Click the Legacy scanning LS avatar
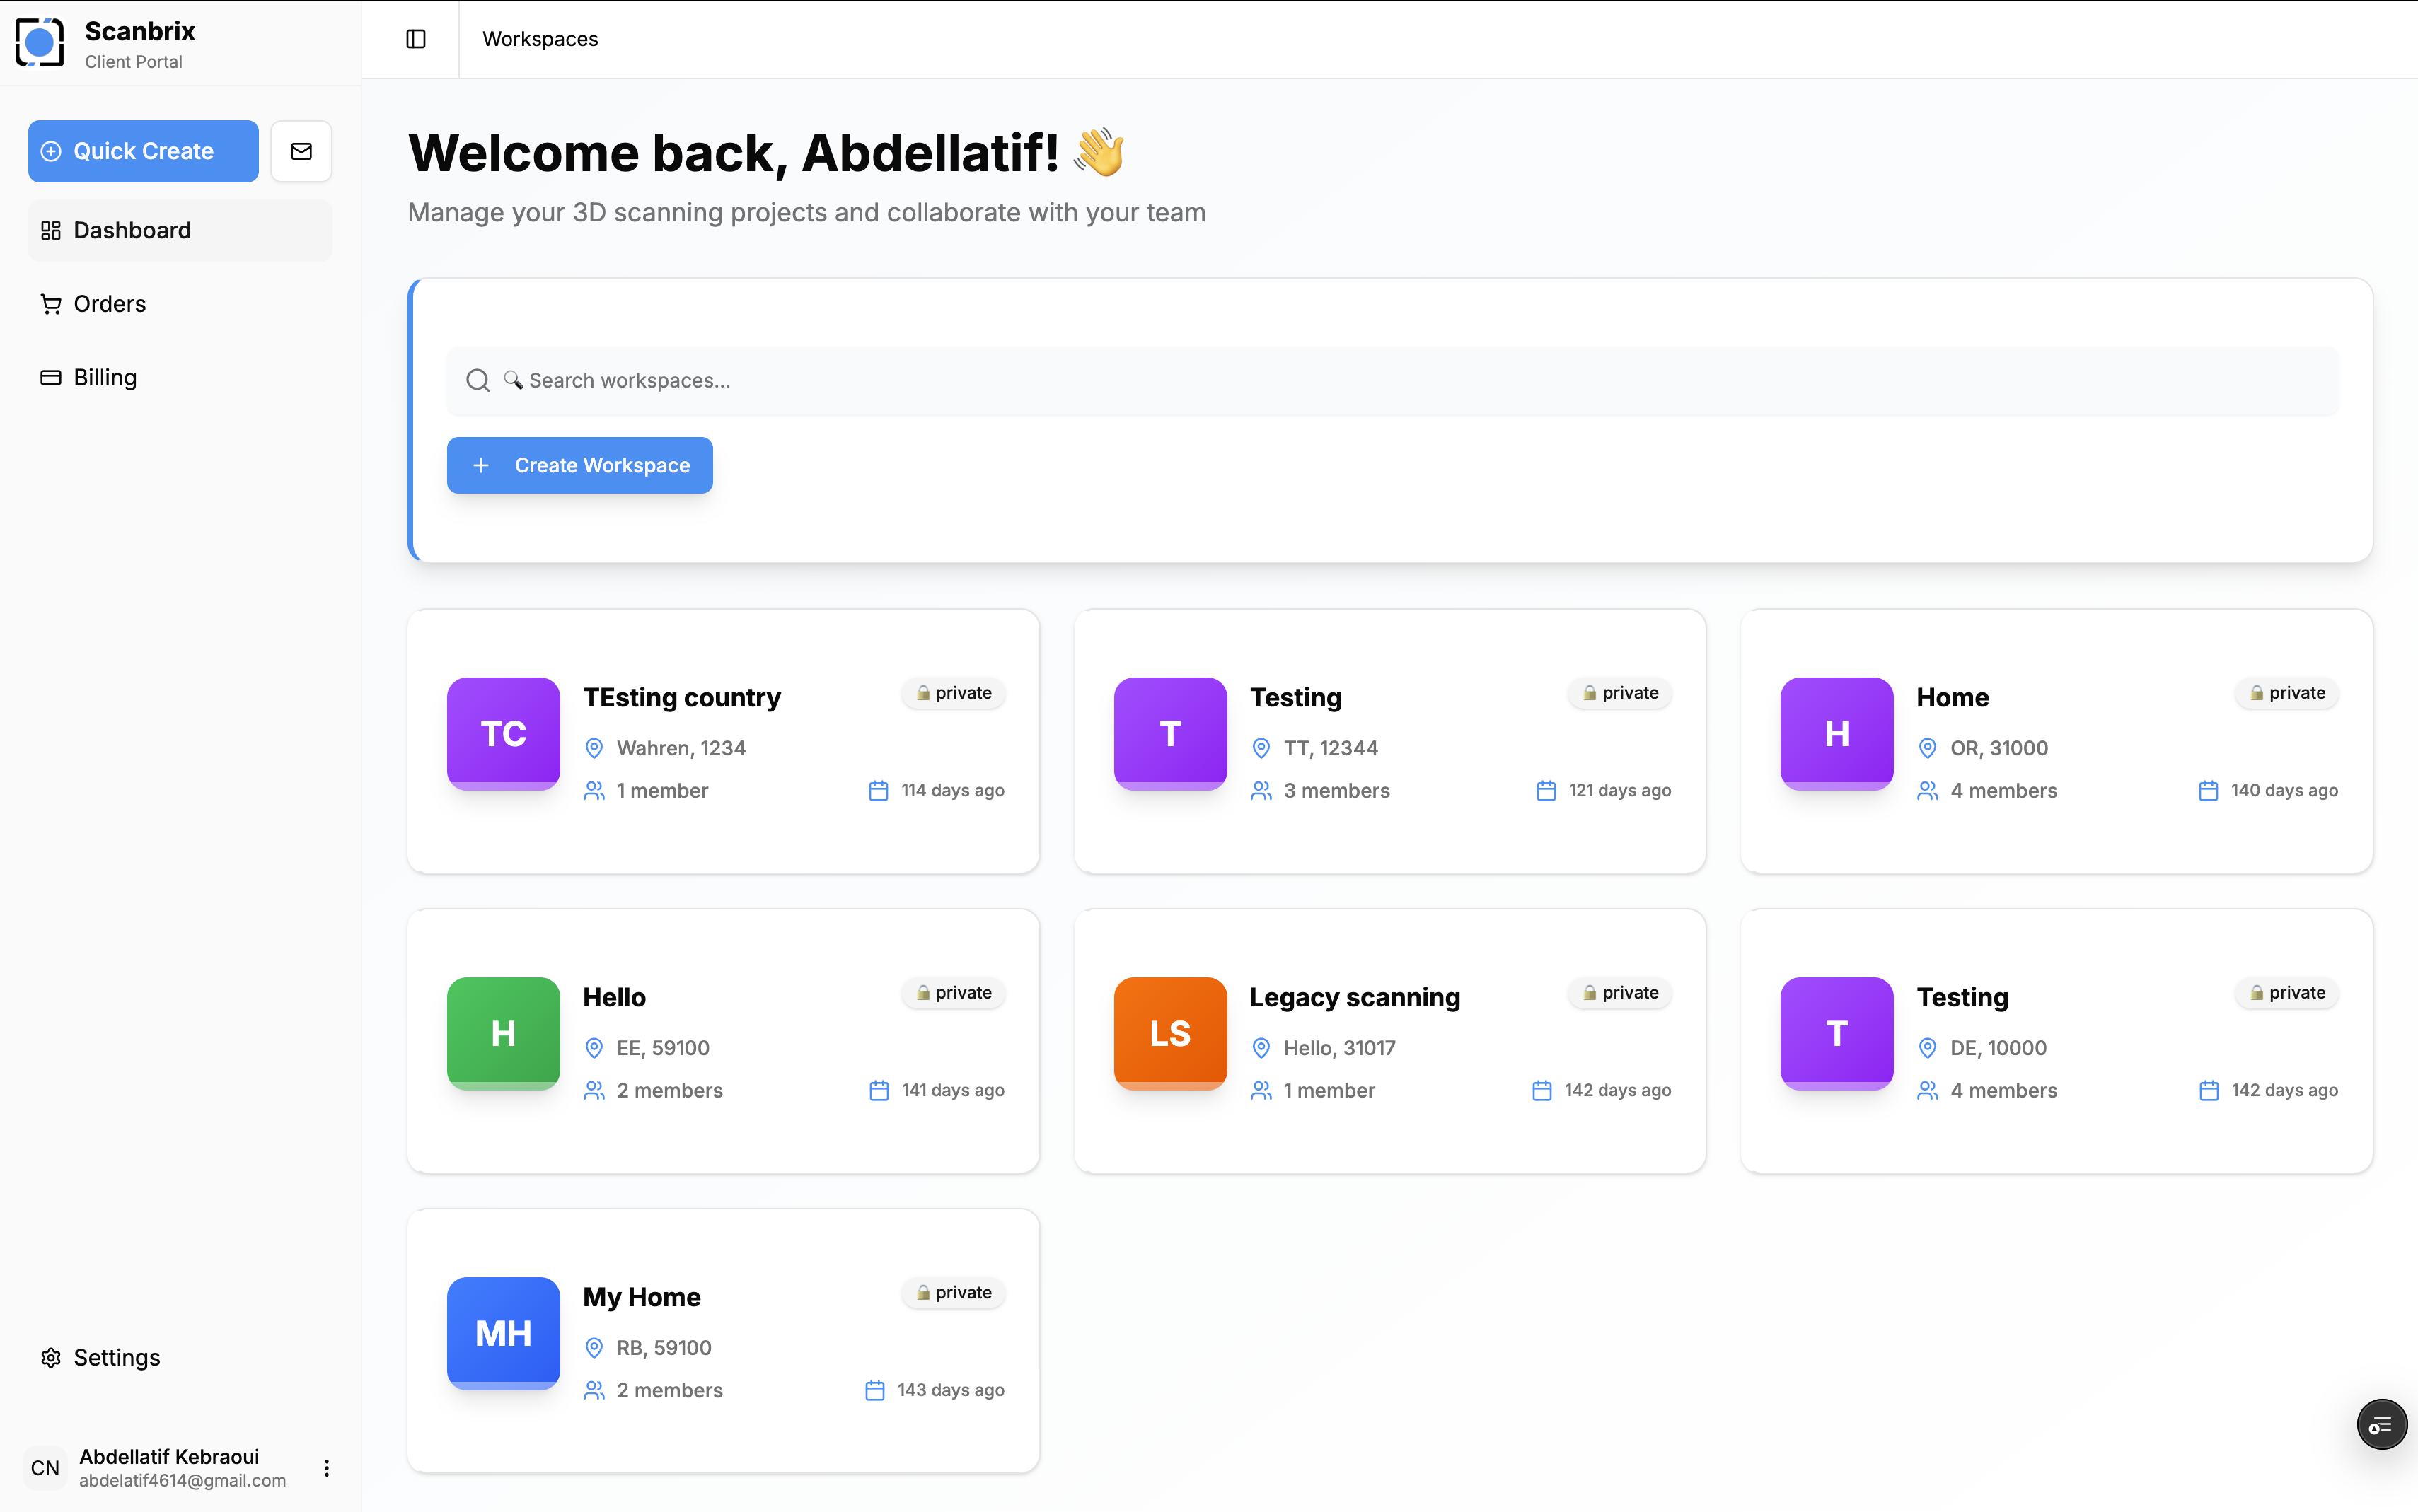Screen dimensions: 2418x1512 [x=1169, y=1033]
